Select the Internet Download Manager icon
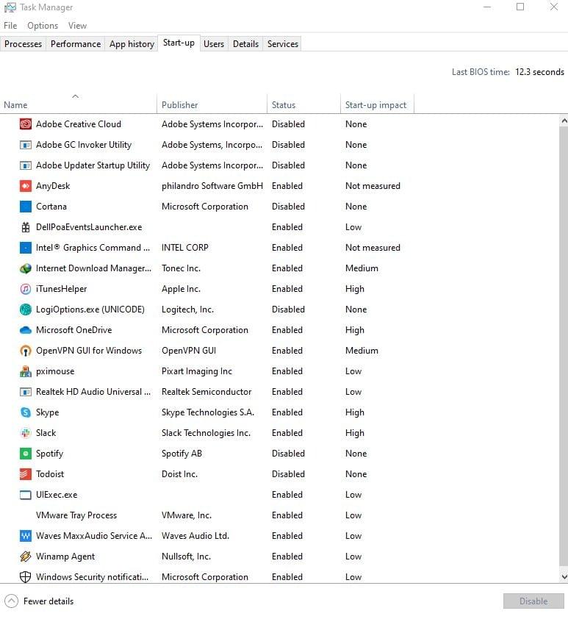Screen dimensions: 568x619 [x=26, y=268]
